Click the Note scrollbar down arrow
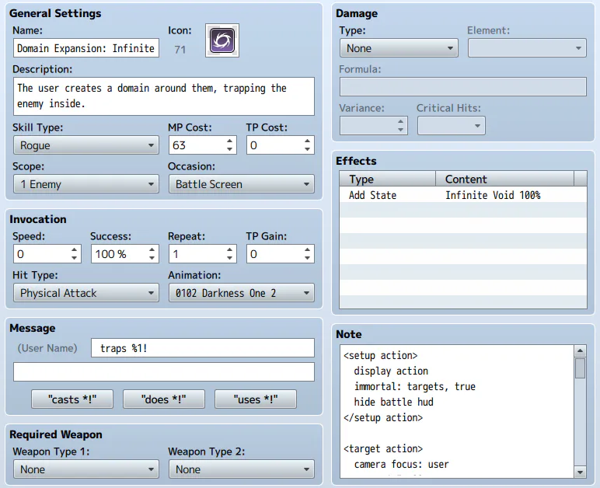This screenshot has height=488, width=600. (x=580, y=472)
